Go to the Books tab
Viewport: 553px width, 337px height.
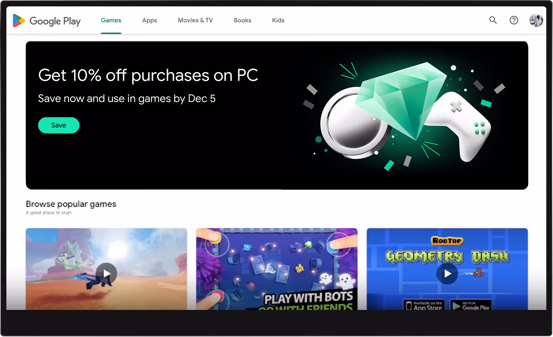(x=242, y=20)
